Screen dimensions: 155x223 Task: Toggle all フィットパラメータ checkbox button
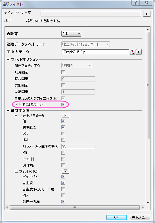[66, 115]
